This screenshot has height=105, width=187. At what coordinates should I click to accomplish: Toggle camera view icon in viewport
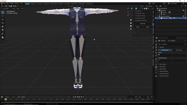[131, 26]
